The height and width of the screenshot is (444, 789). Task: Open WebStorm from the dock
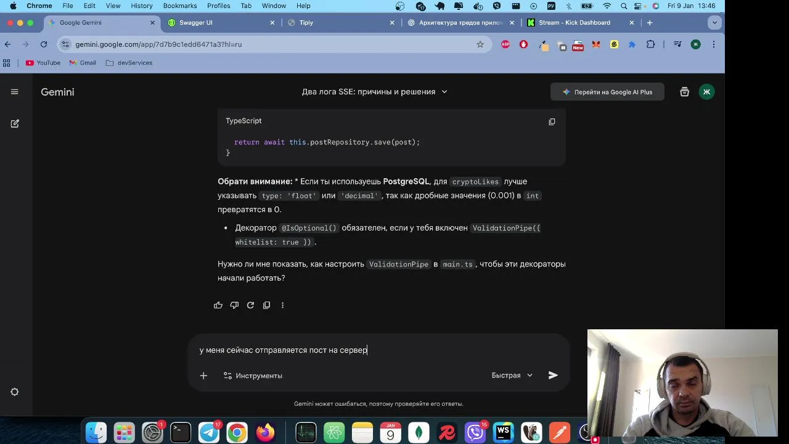[x=503, y=433]
